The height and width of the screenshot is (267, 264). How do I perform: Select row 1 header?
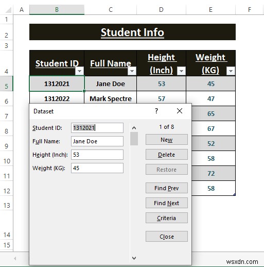tap(7, 19)
